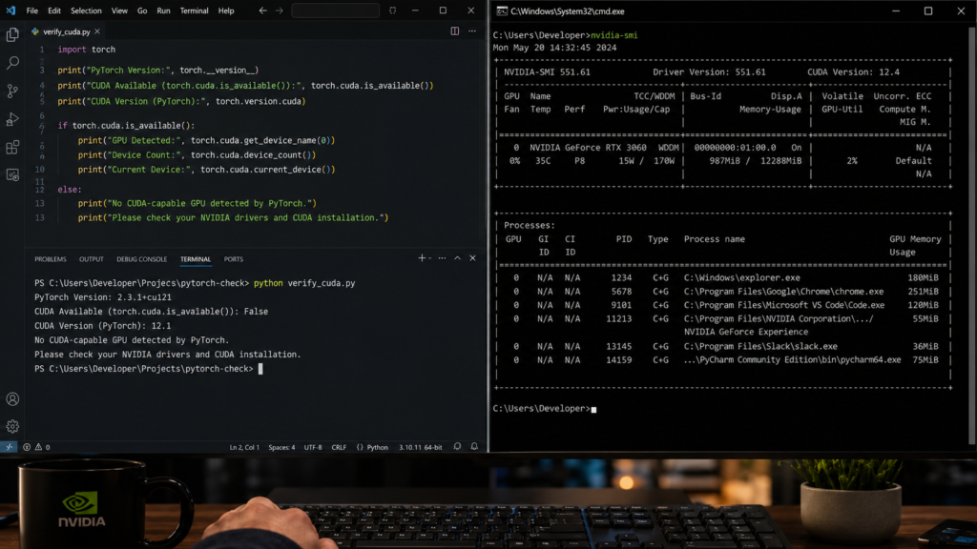This screenshot has height=549, width=977.
Task: Split the editor to the right
Action: [x=455, y=31]
